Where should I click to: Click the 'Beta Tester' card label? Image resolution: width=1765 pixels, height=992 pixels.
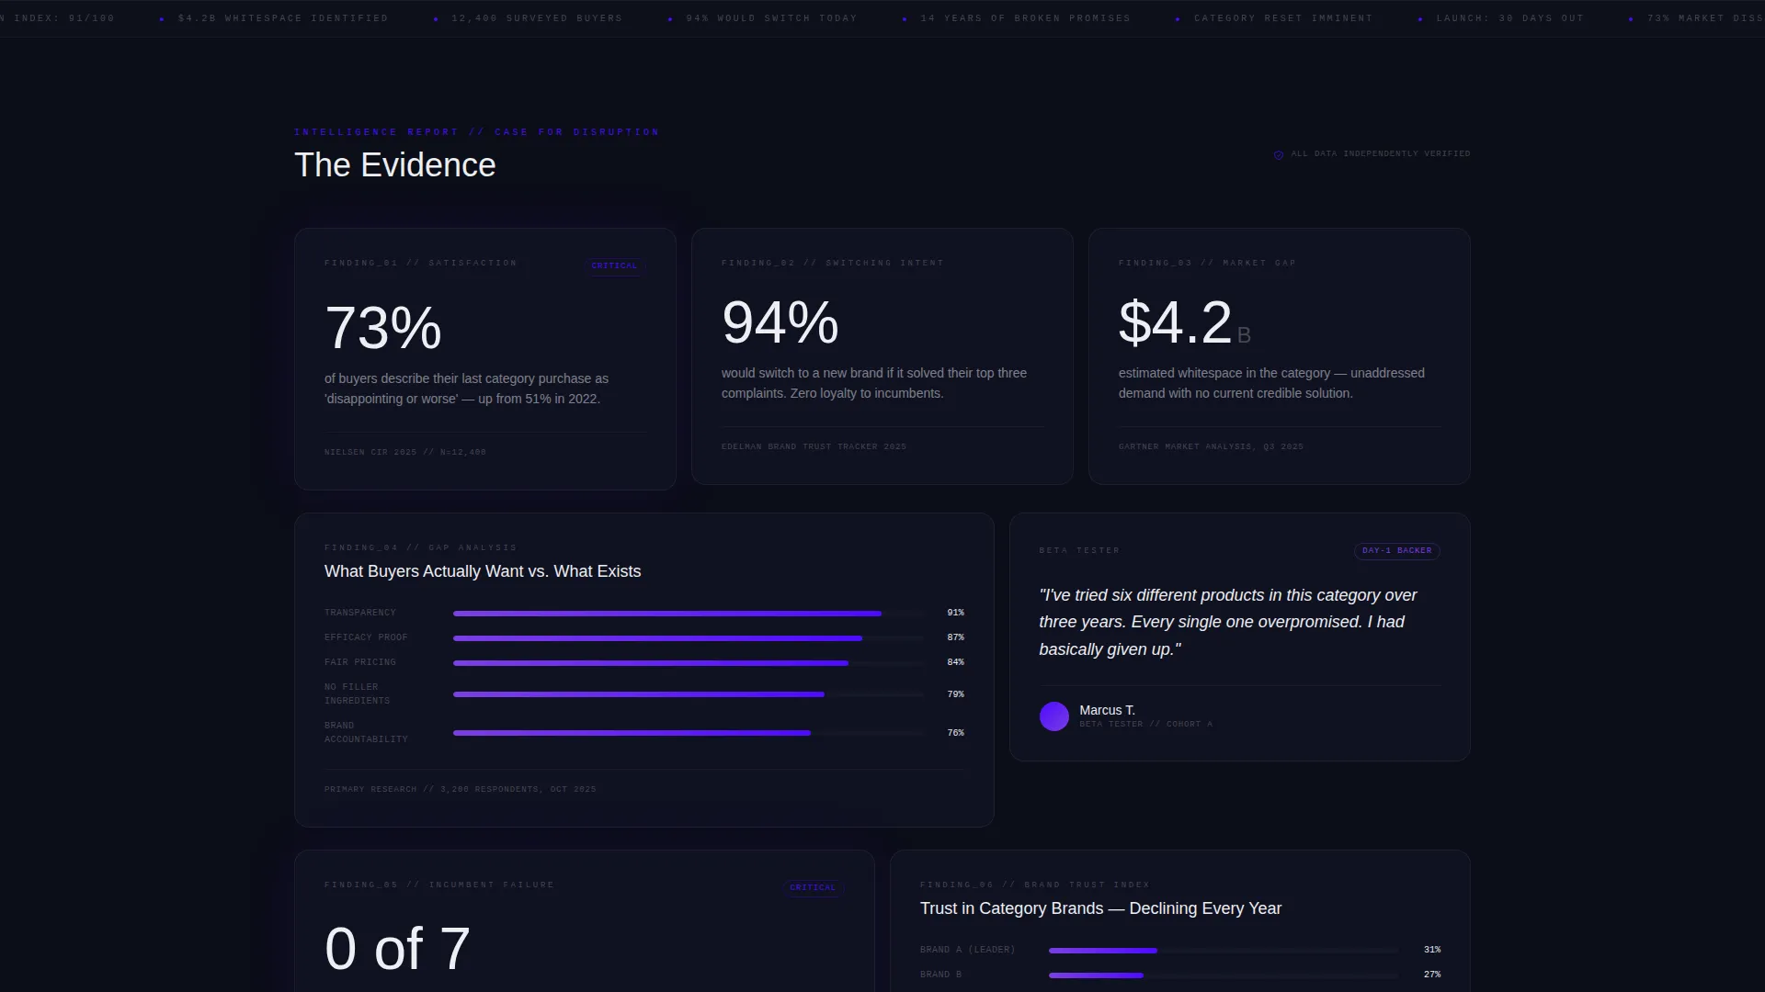(x=1079, y=550)
